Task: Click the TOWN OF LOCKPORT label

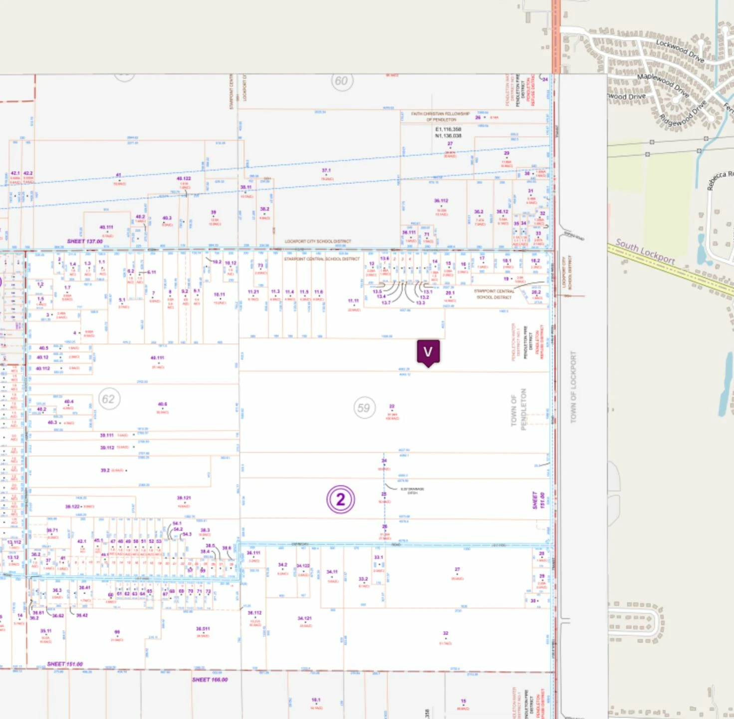Action: 573,387
